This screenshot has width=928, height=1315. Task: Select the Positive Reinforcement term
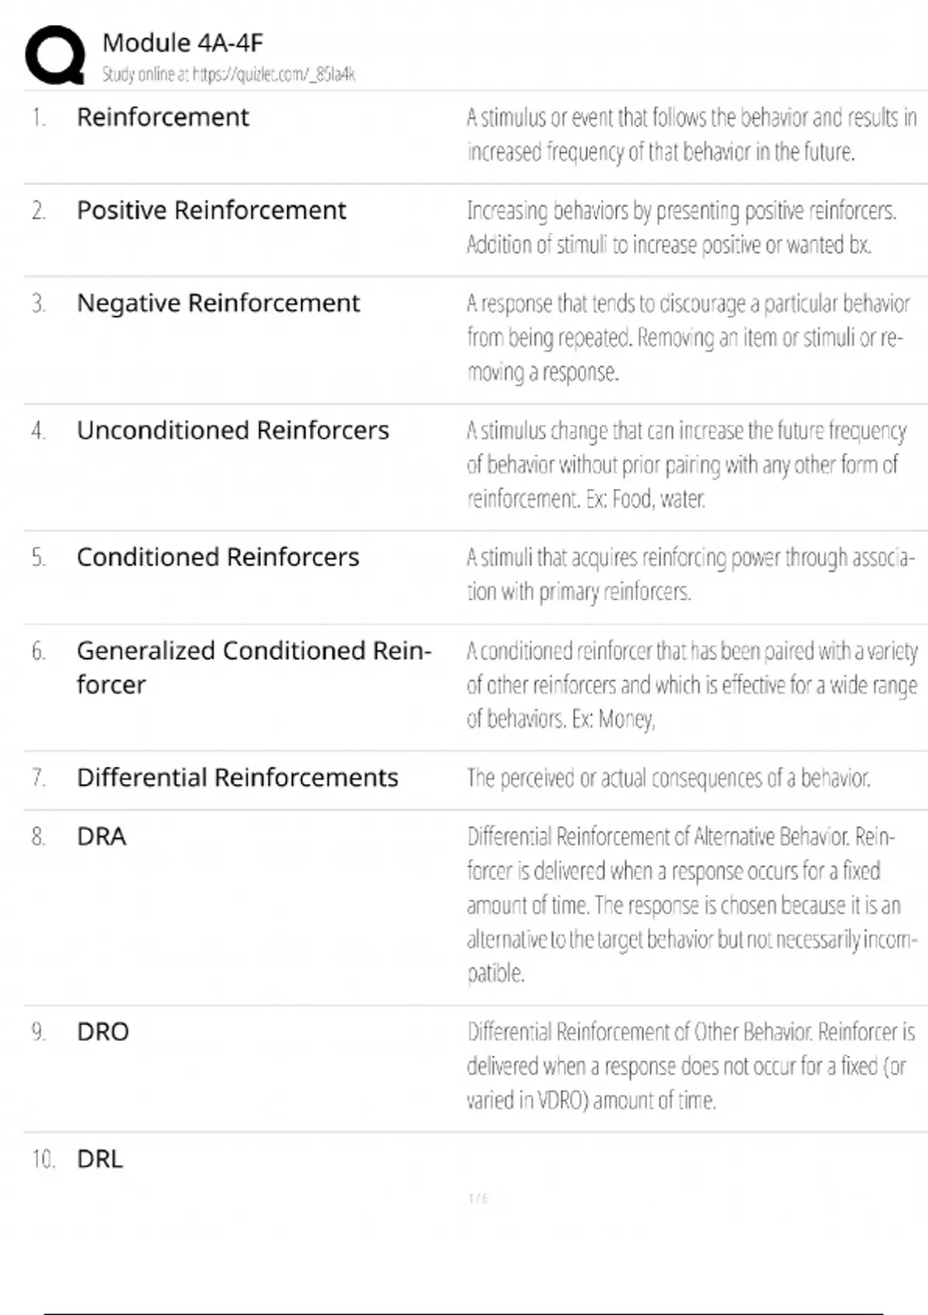tap(211, 210)
